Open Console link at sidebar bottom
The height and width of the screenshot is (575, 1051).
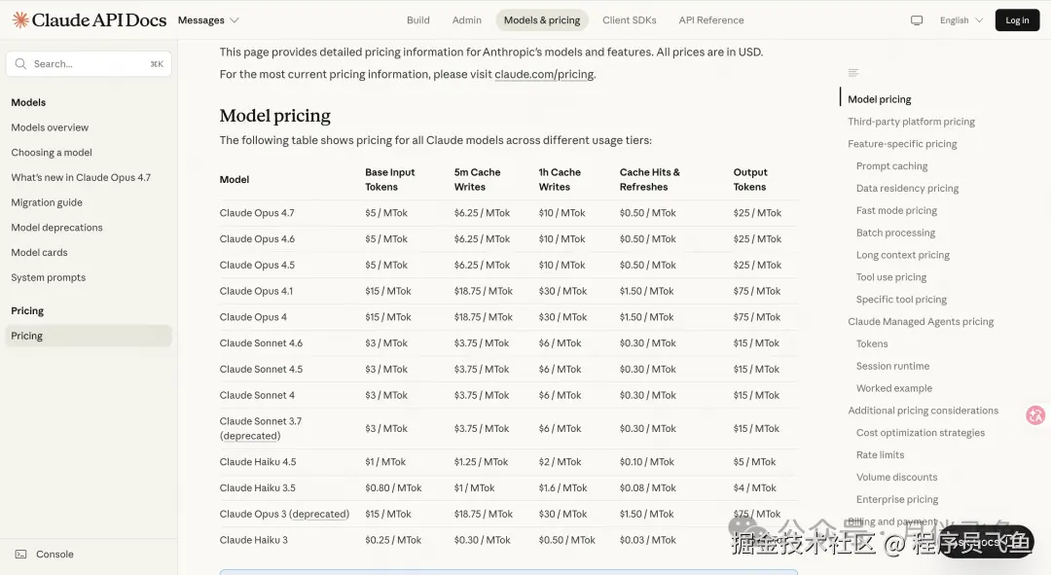54,555
